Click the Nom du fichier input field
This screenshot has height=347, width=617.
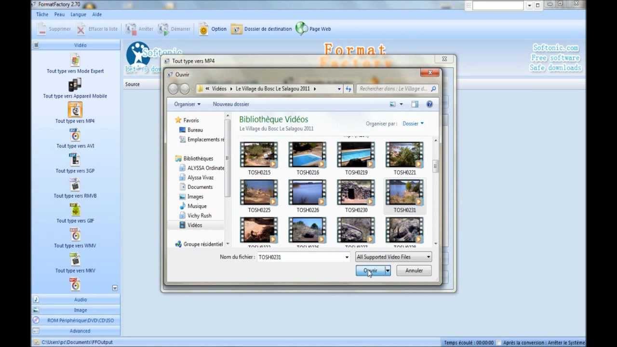click(300, 257)
